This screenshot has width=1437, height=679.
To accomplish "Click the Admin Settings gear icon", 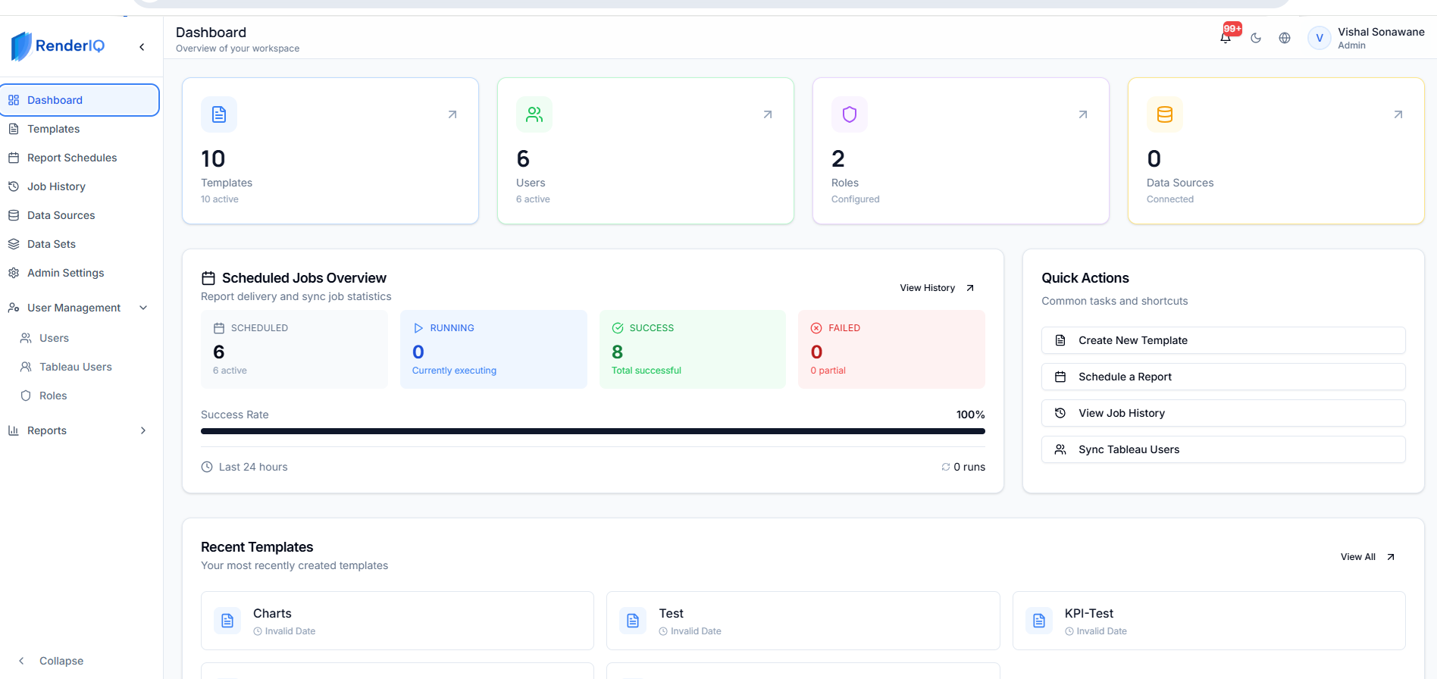I will click(14, 273).
